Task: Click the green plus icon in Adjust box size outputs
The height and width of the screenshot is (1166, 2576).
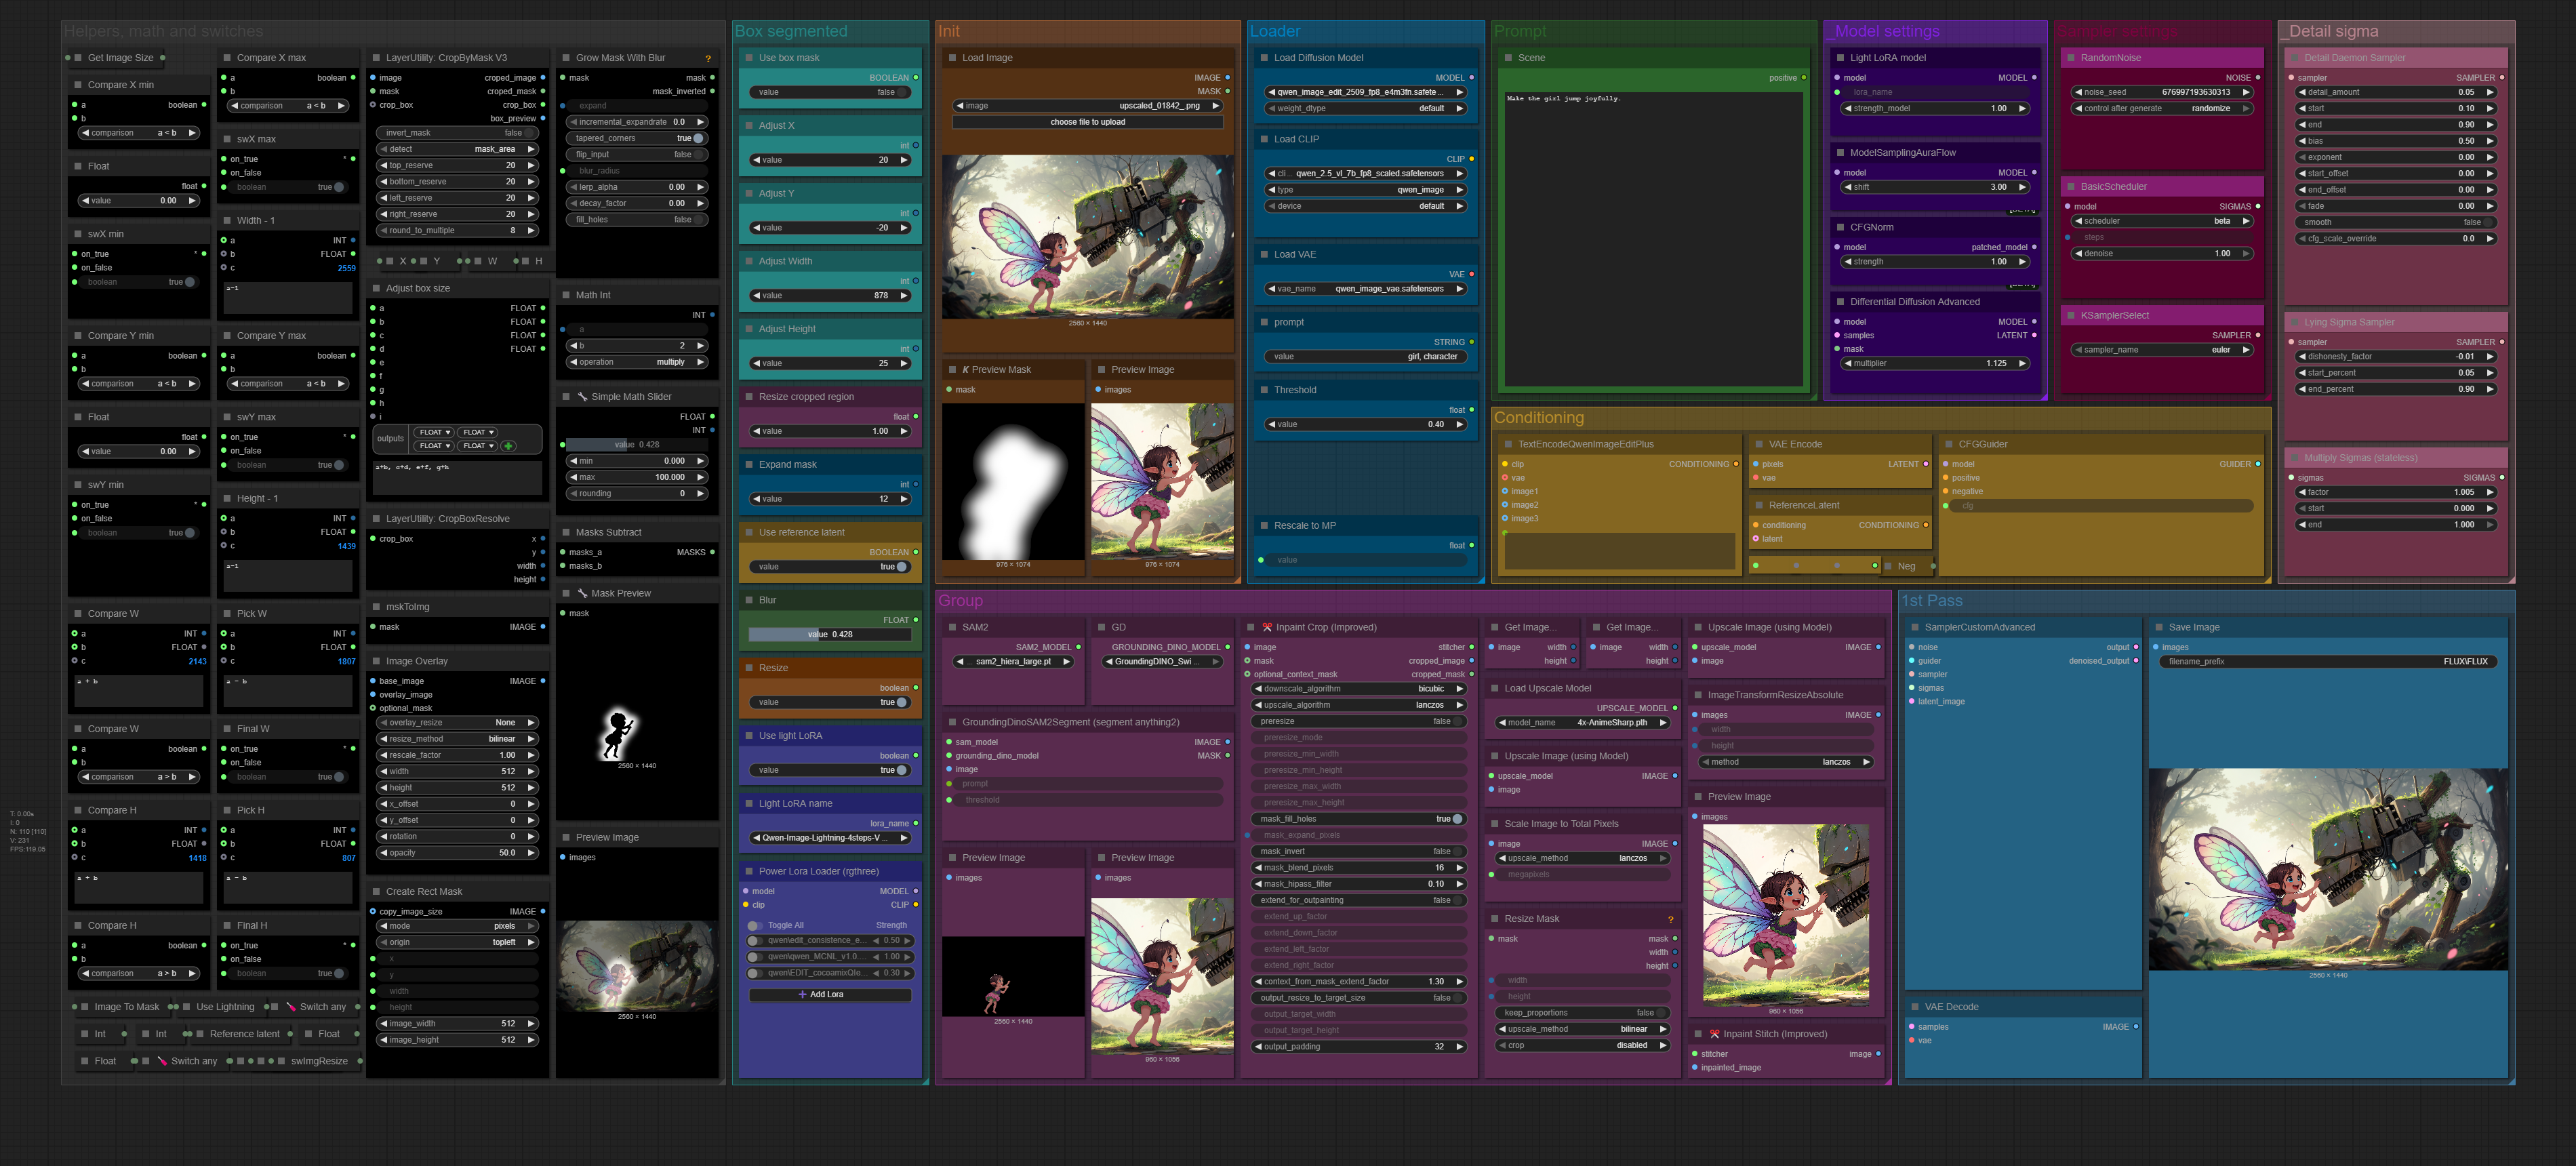Action: pyautogui.click(x=508, y=446)
